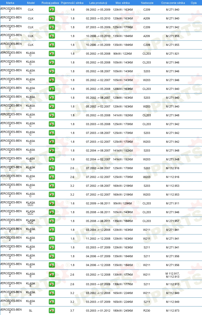202x315 pixels.
Task: Select the engine code M 271.911
Action: coord(173,203)
